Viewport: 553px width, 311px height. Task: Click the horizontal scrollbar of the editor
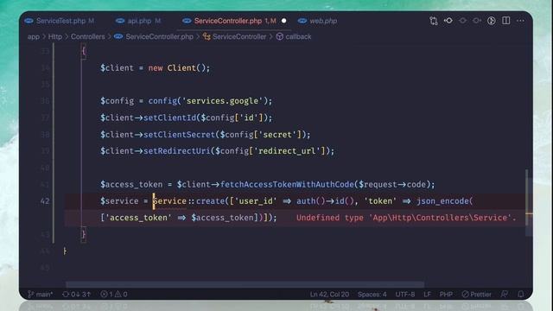245,284
